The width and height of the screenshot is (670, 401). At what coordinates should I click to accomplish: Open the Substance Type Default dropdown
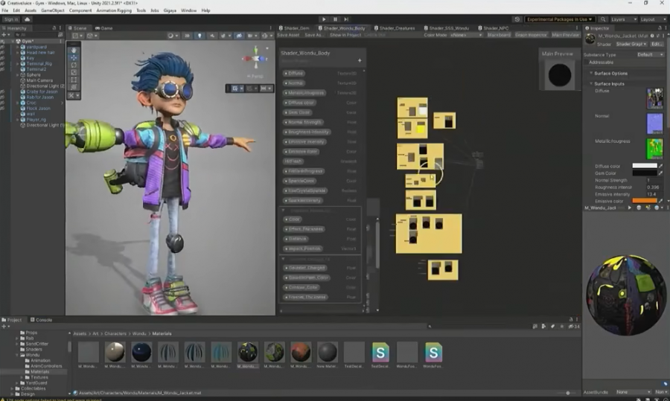coord(650,54)
